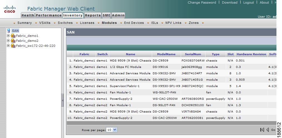Sort table by Fabric column
Screen dimensions: 282x138
tap(84, 54)
